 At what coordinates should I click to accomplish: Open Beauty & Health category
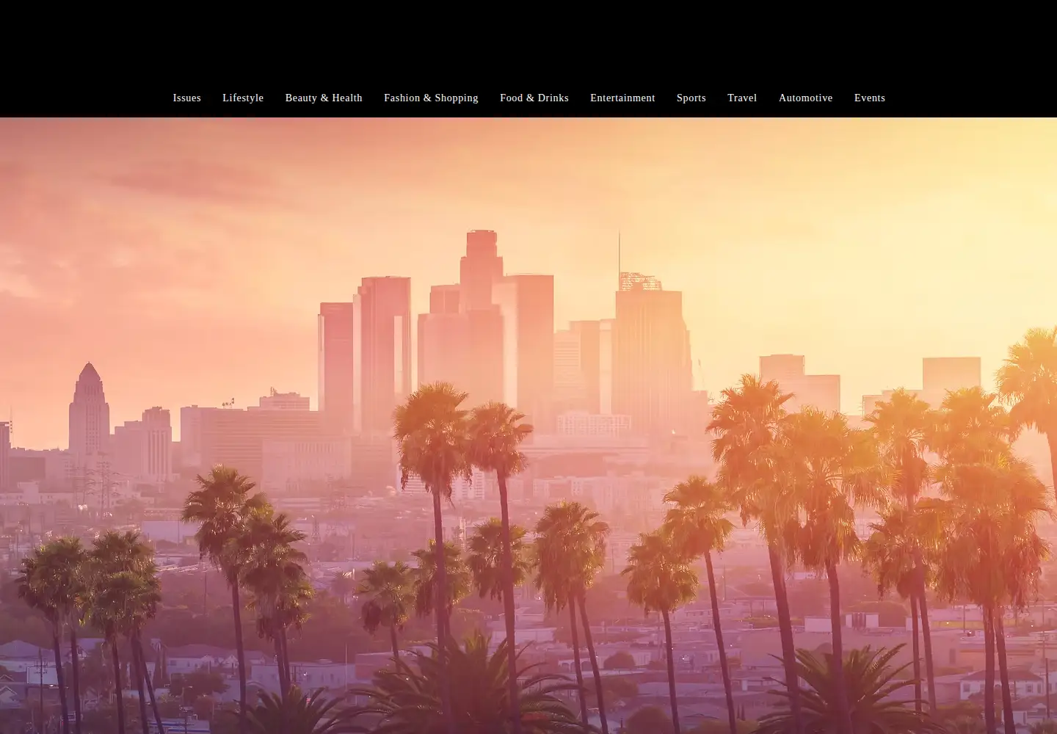(324, 98)
